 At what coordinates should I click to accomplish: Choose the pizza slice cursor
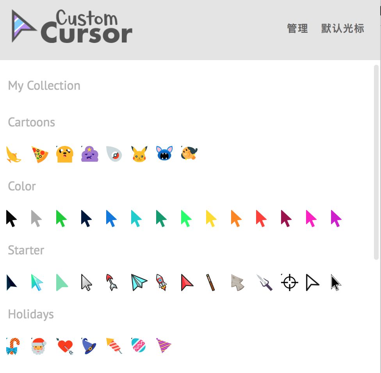(x=40, y=154)
